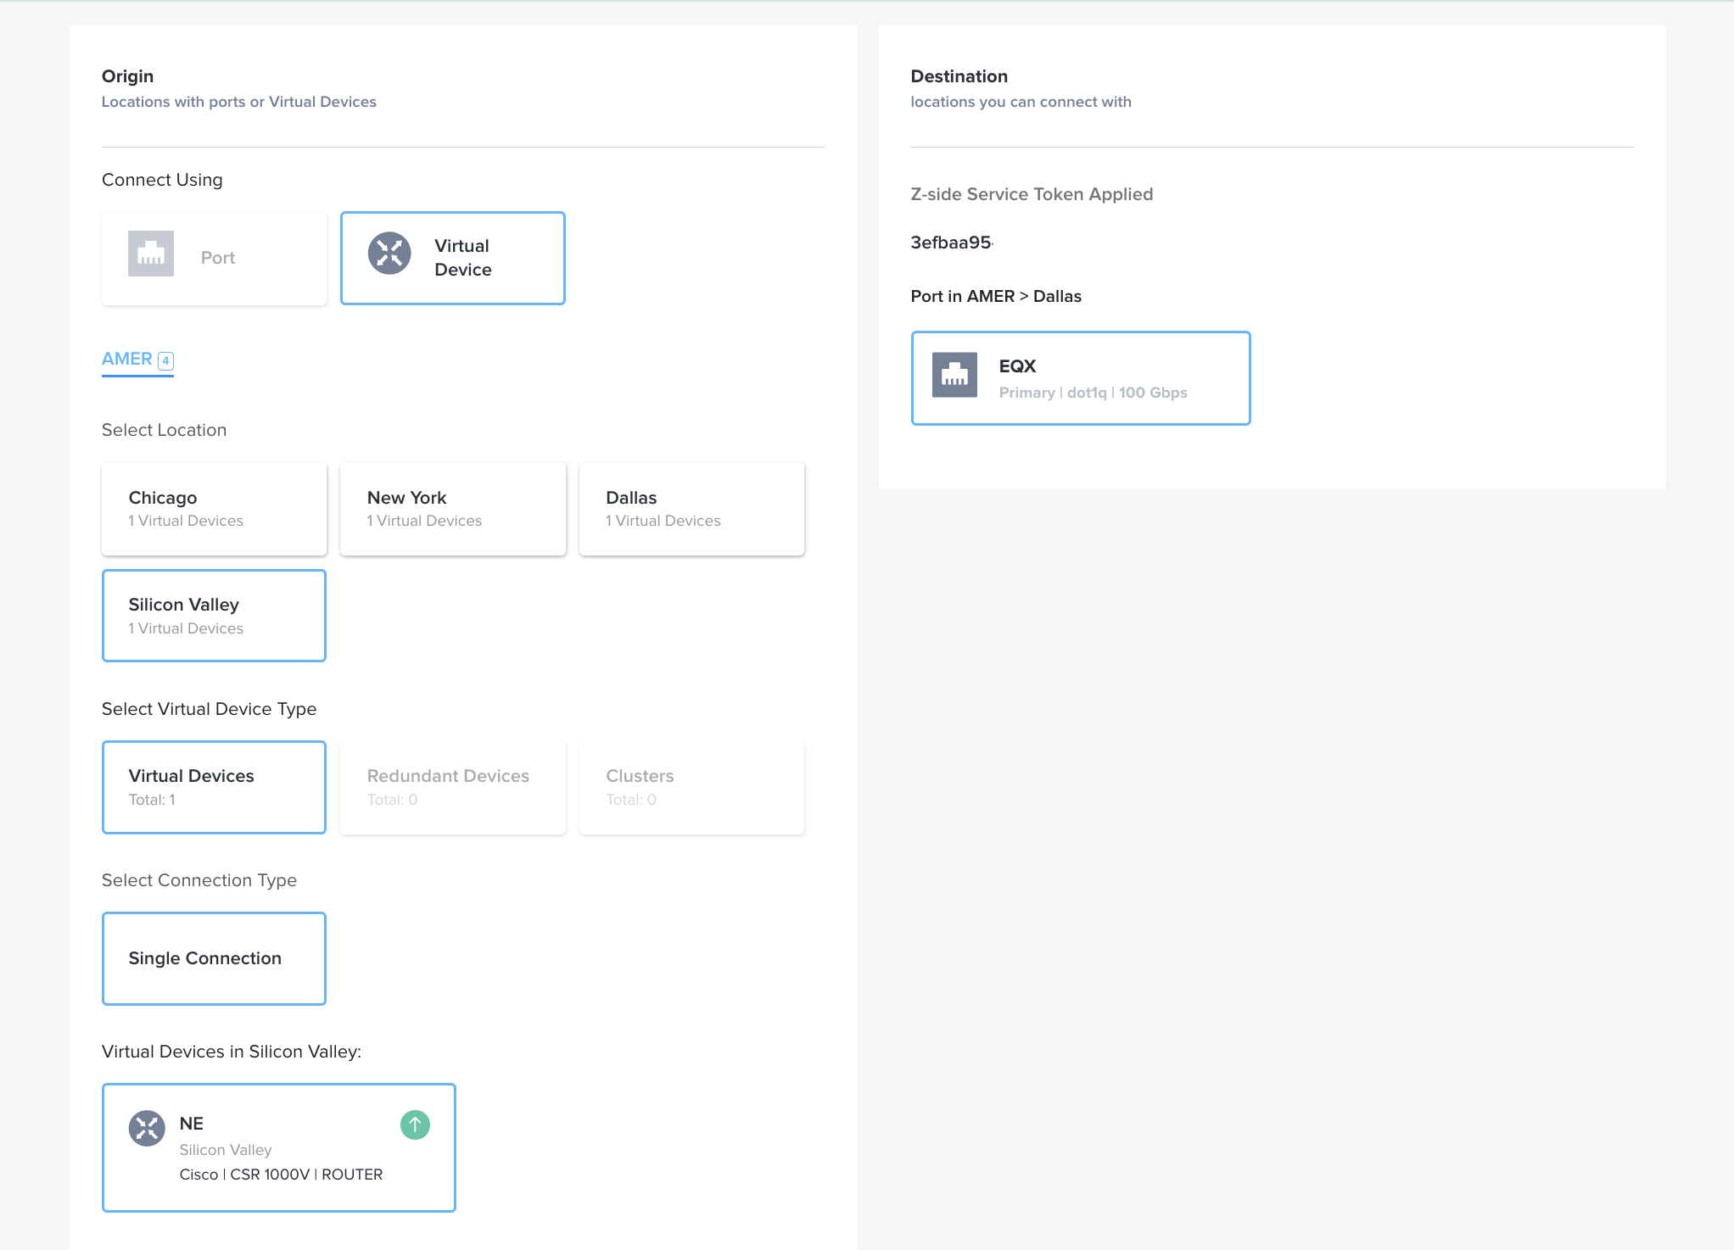This screenshot has height=1250, width=1734.
Task: Select the NE Cisco CSR 1000V device card
Action: (x=279, y=1147)
